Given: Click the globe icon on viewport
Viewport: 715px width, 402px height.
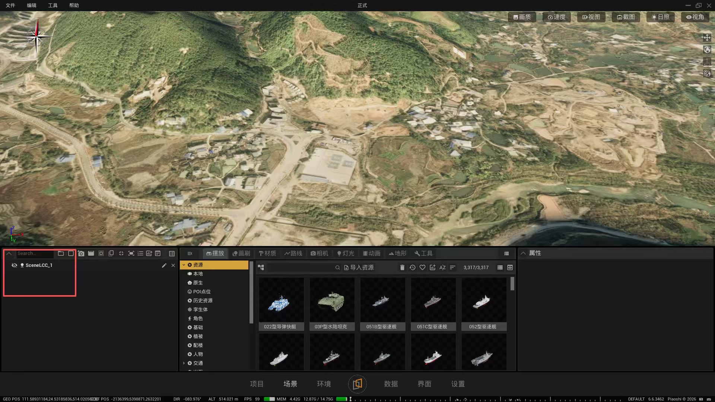Looking at the screenshot, I should point(707,50).
